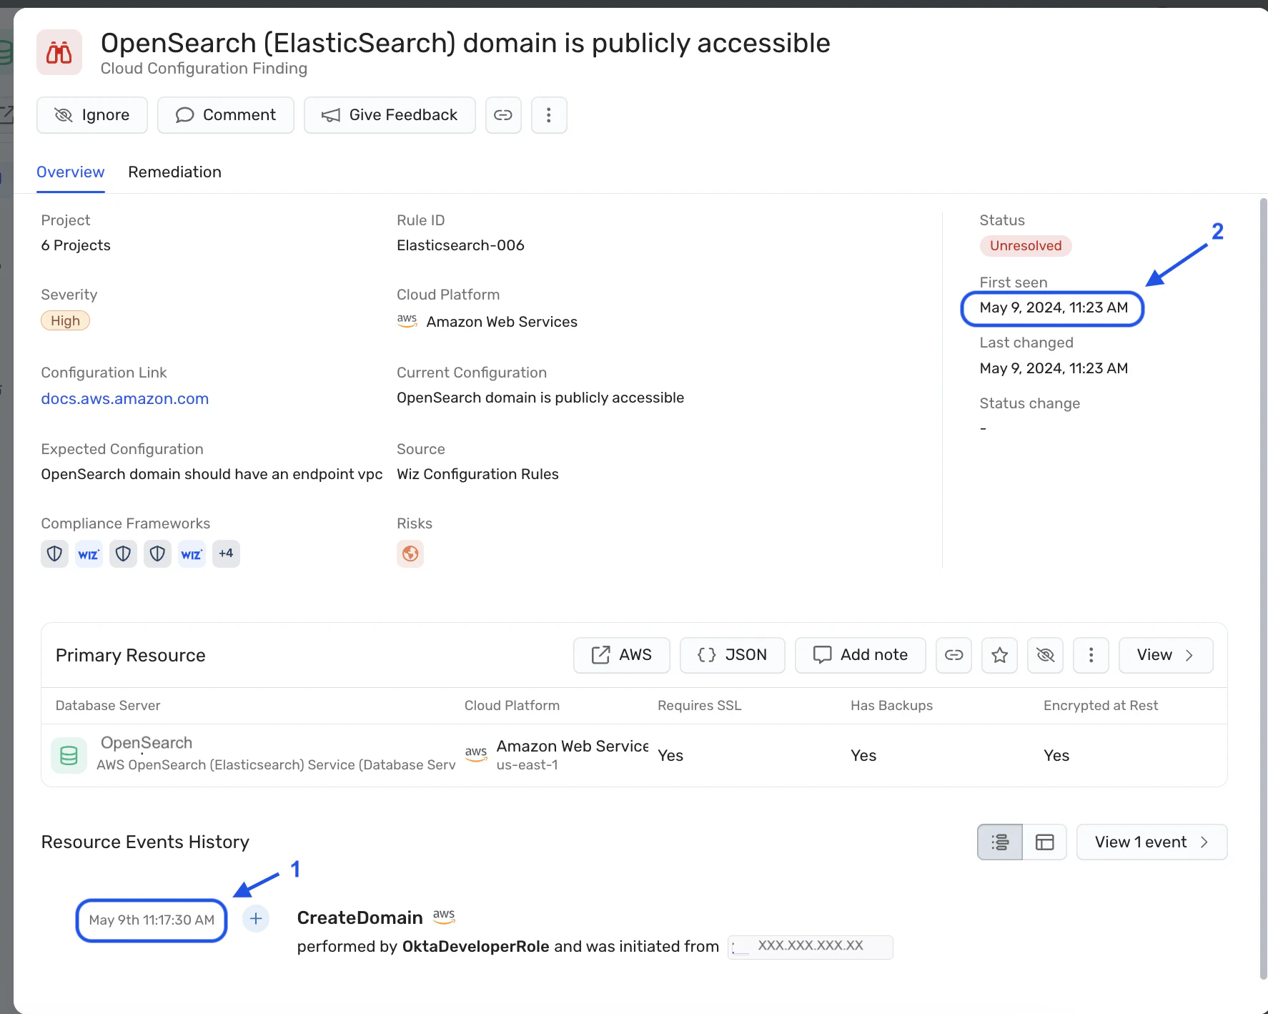Image resolution: width=1268 pixels, height=1014 pixels.
Task: Switch to the Remediation tab
Action: [174, 172]
